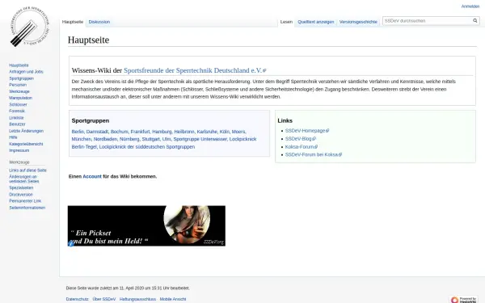Select the Lesen tab
485x303 pixels.
click(x=286, y=22)
